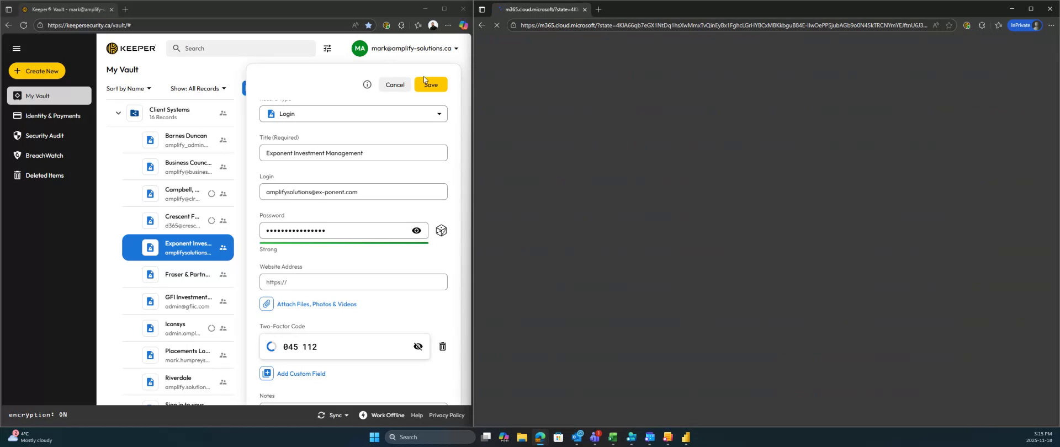Open BreachWatch
The image size is (1060, 447).
coord(49,156)
